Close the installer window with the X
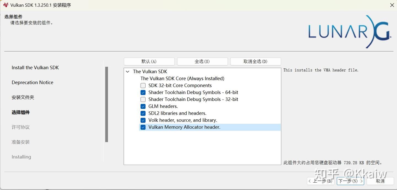Screen dimensions: 397x190 392,5
